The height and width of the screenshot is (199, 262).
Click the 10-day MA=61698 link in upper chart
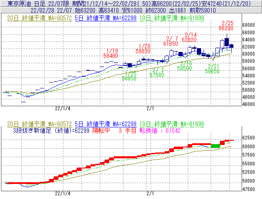coord(172,18)
